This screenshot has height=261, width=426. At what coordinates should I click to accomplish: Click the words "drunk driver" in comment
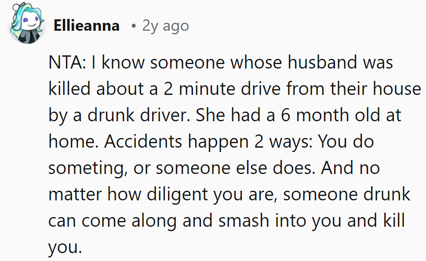click(x=140, y=116)
